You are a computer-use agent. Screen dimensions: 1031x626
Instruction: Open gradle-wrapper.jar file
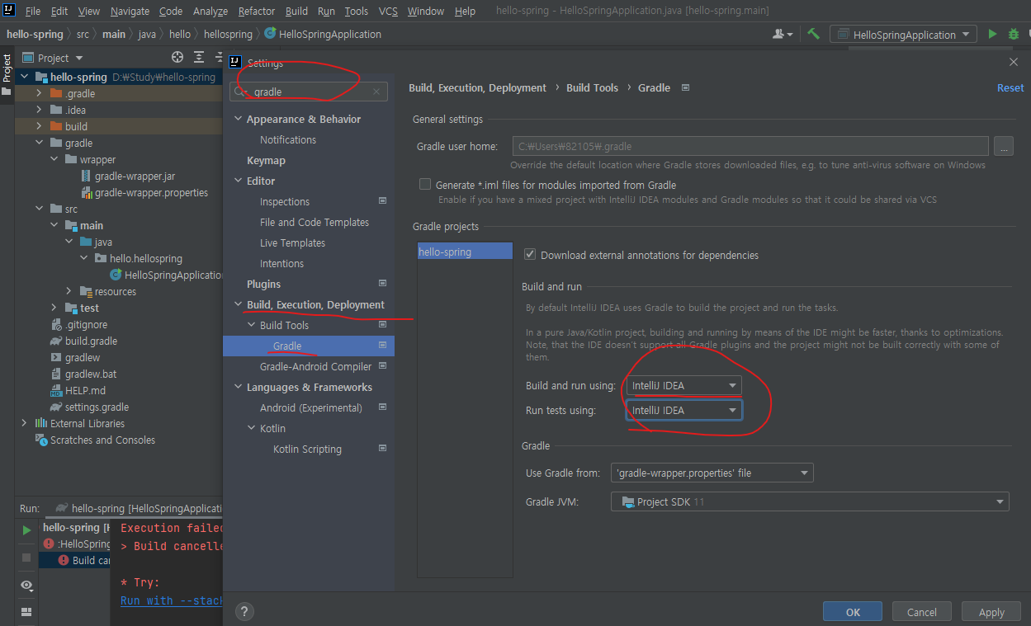135,176
